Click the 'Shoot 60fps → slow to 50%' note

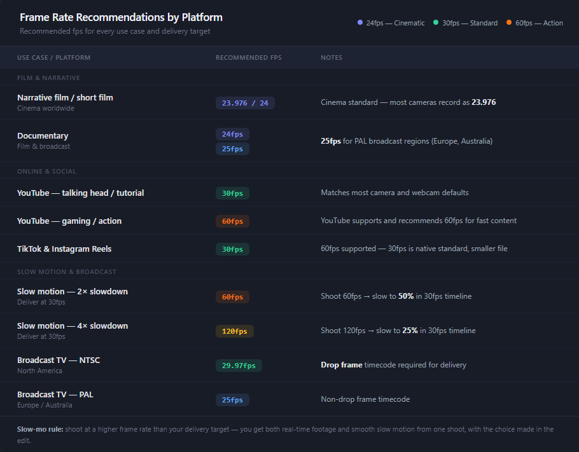(x=396, y=296)
